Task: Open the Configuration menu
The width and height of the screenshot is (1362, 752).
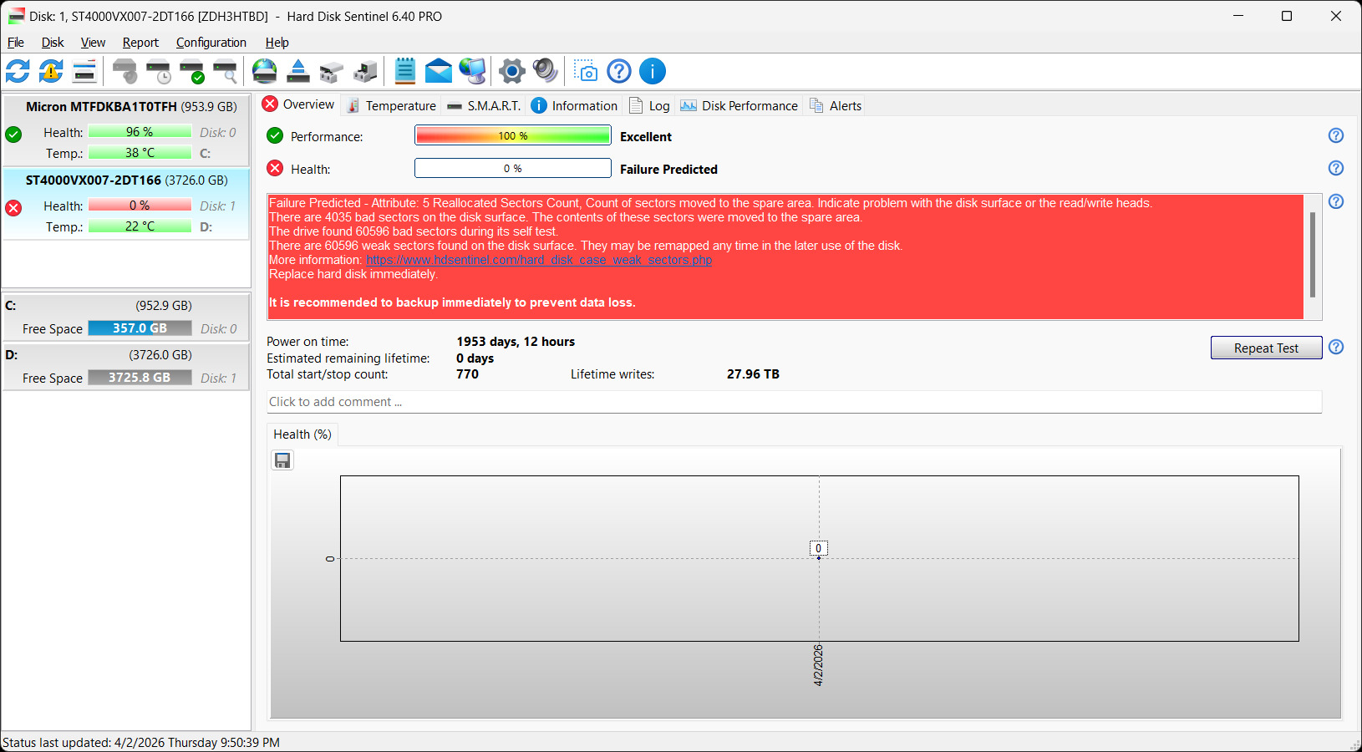Action: click(x=211, y=43)
